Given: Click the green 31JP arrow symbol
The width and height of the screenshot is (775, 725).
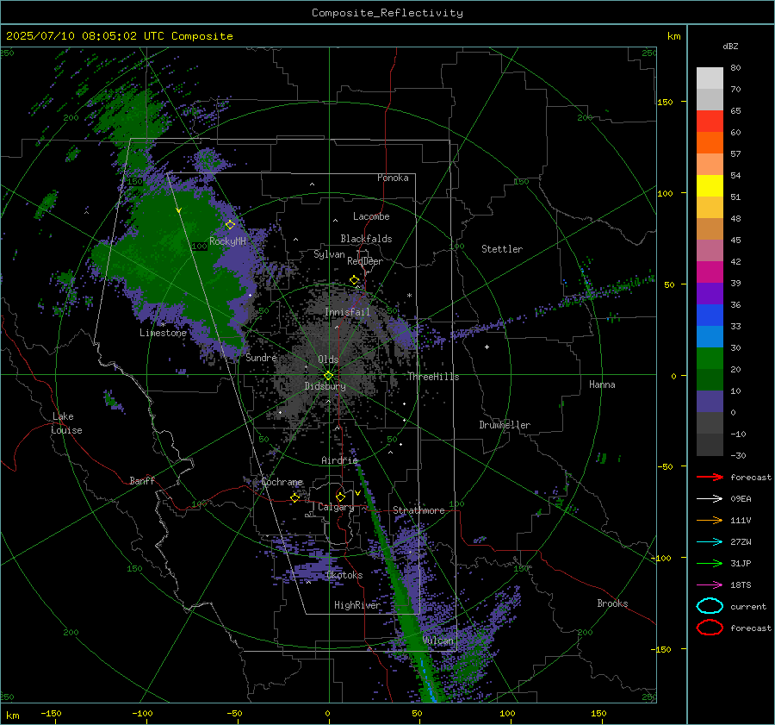Looking at the screenshot, I should click(710, 563).
